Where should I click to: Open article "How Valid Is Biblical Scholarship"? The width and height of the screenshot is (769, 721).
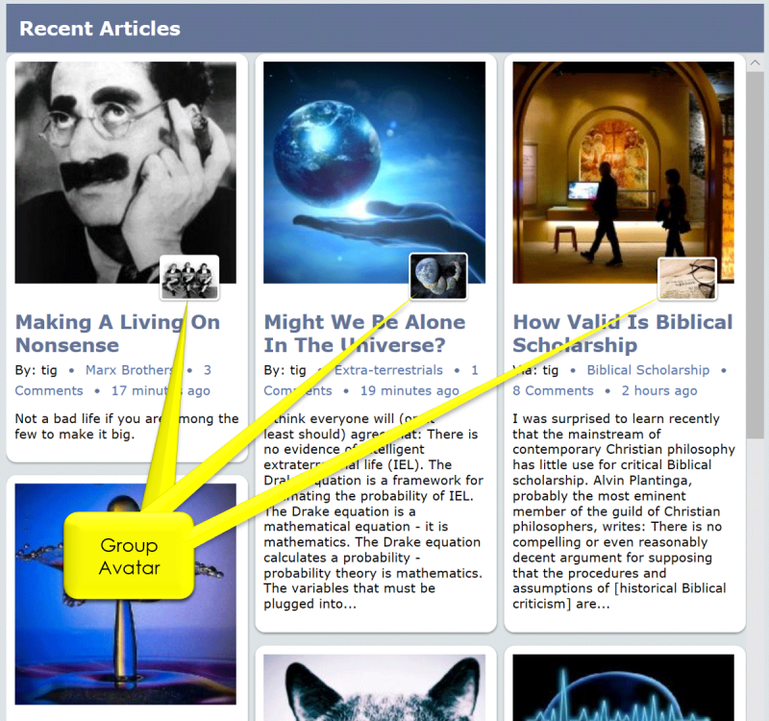[623, 334]
